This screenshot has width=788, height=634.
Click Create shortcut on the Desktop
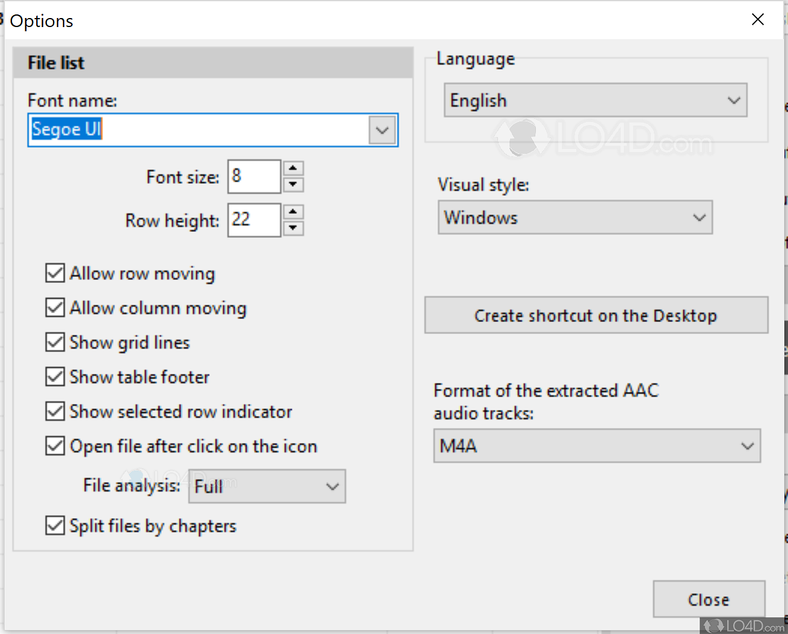click(596, 315)
